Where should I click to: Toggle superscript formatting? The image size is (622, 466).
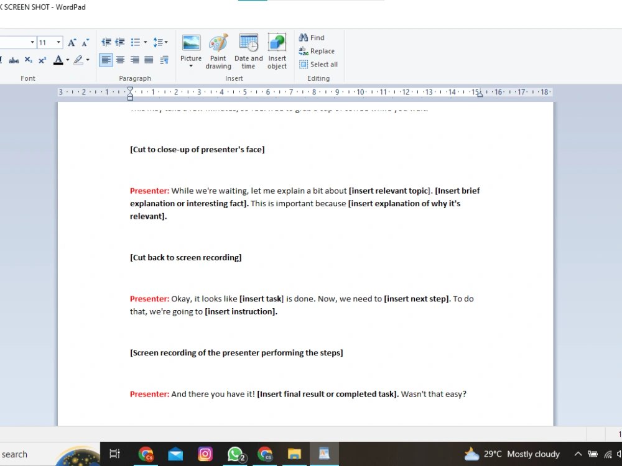coord(42,60)
